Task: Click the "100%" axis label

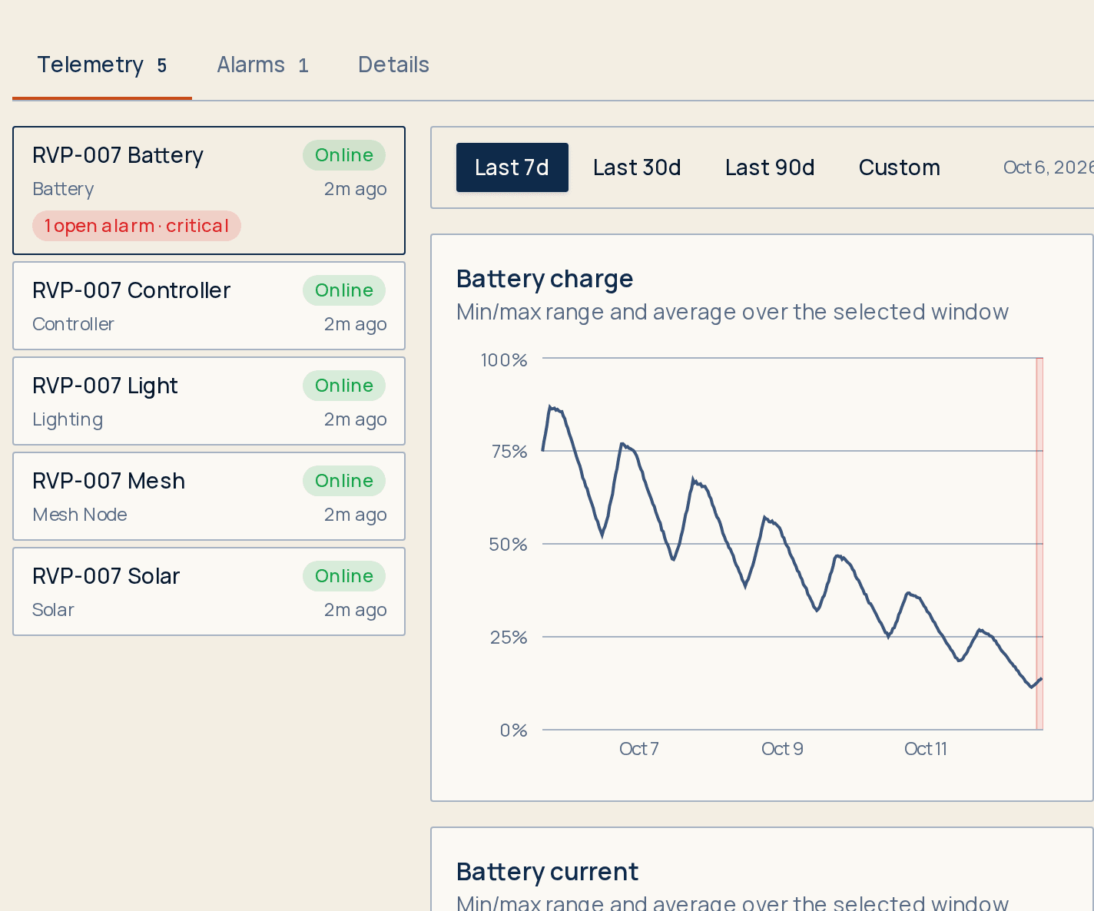Action: pos(504,360)
